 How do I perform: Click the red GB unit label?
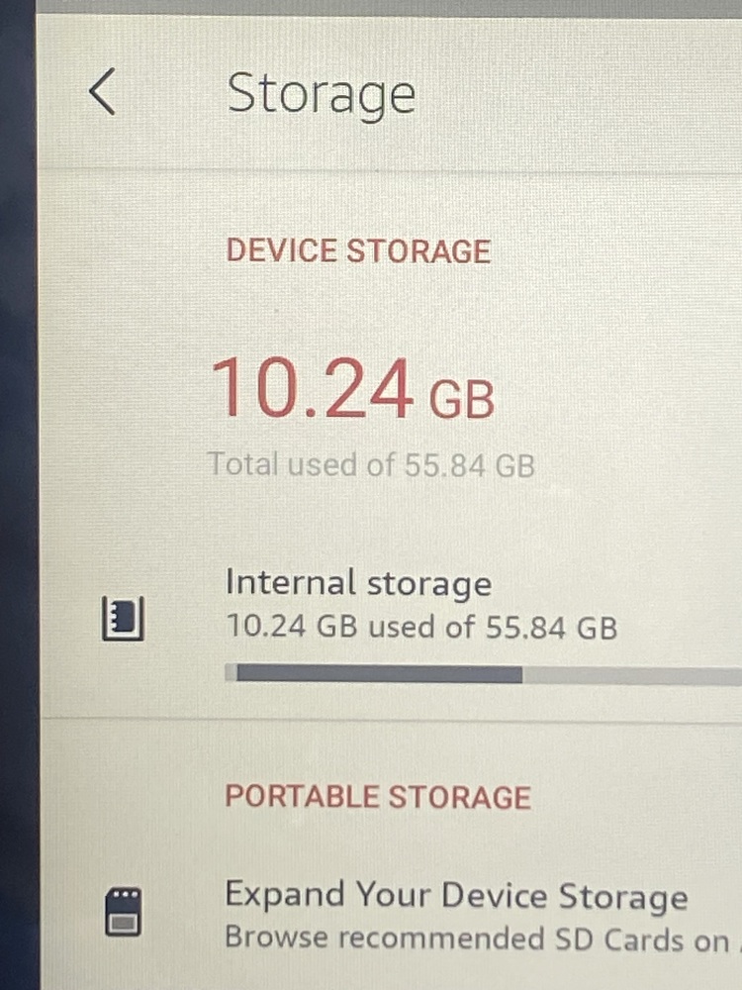(x=462, y=399)
